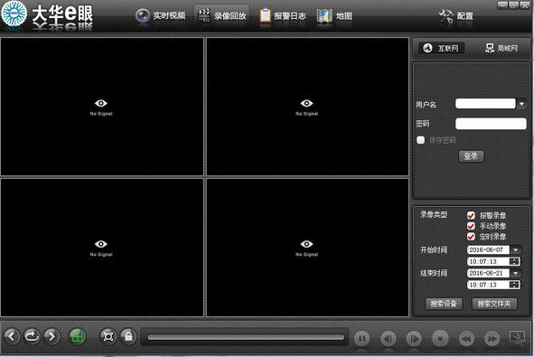Click the 登录 login button
The image size is (534, 357).
[x=471, y=156]
